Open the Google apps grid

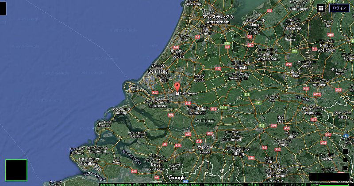(321, 8)
